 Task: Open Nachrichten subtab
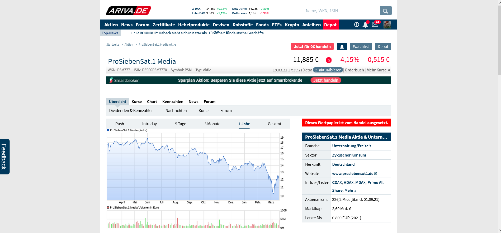(x=176, y=111)
